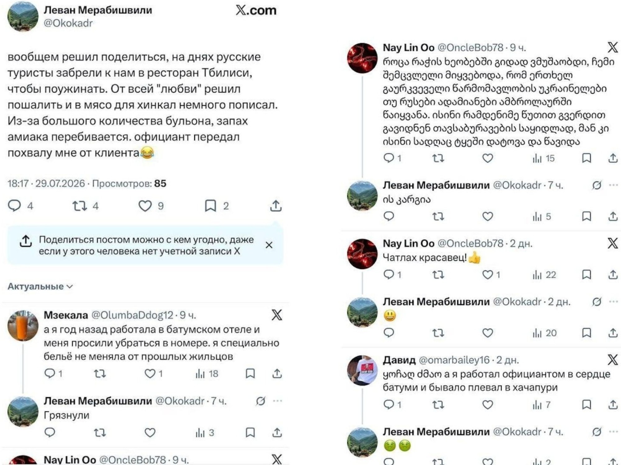This screenshot has width=621, height=465.
Task: Share the main post via upload icon
Action: point(276,206)
